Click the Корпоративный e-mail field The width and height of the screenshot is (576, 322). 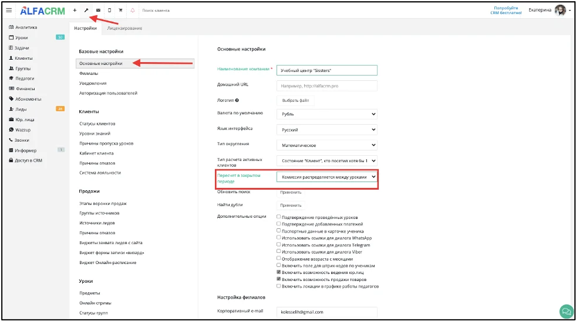coord(327,312)
